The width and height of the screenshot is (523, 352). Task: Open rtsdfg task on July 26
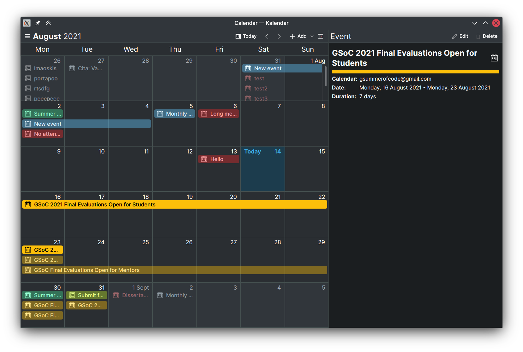(43, 89)
